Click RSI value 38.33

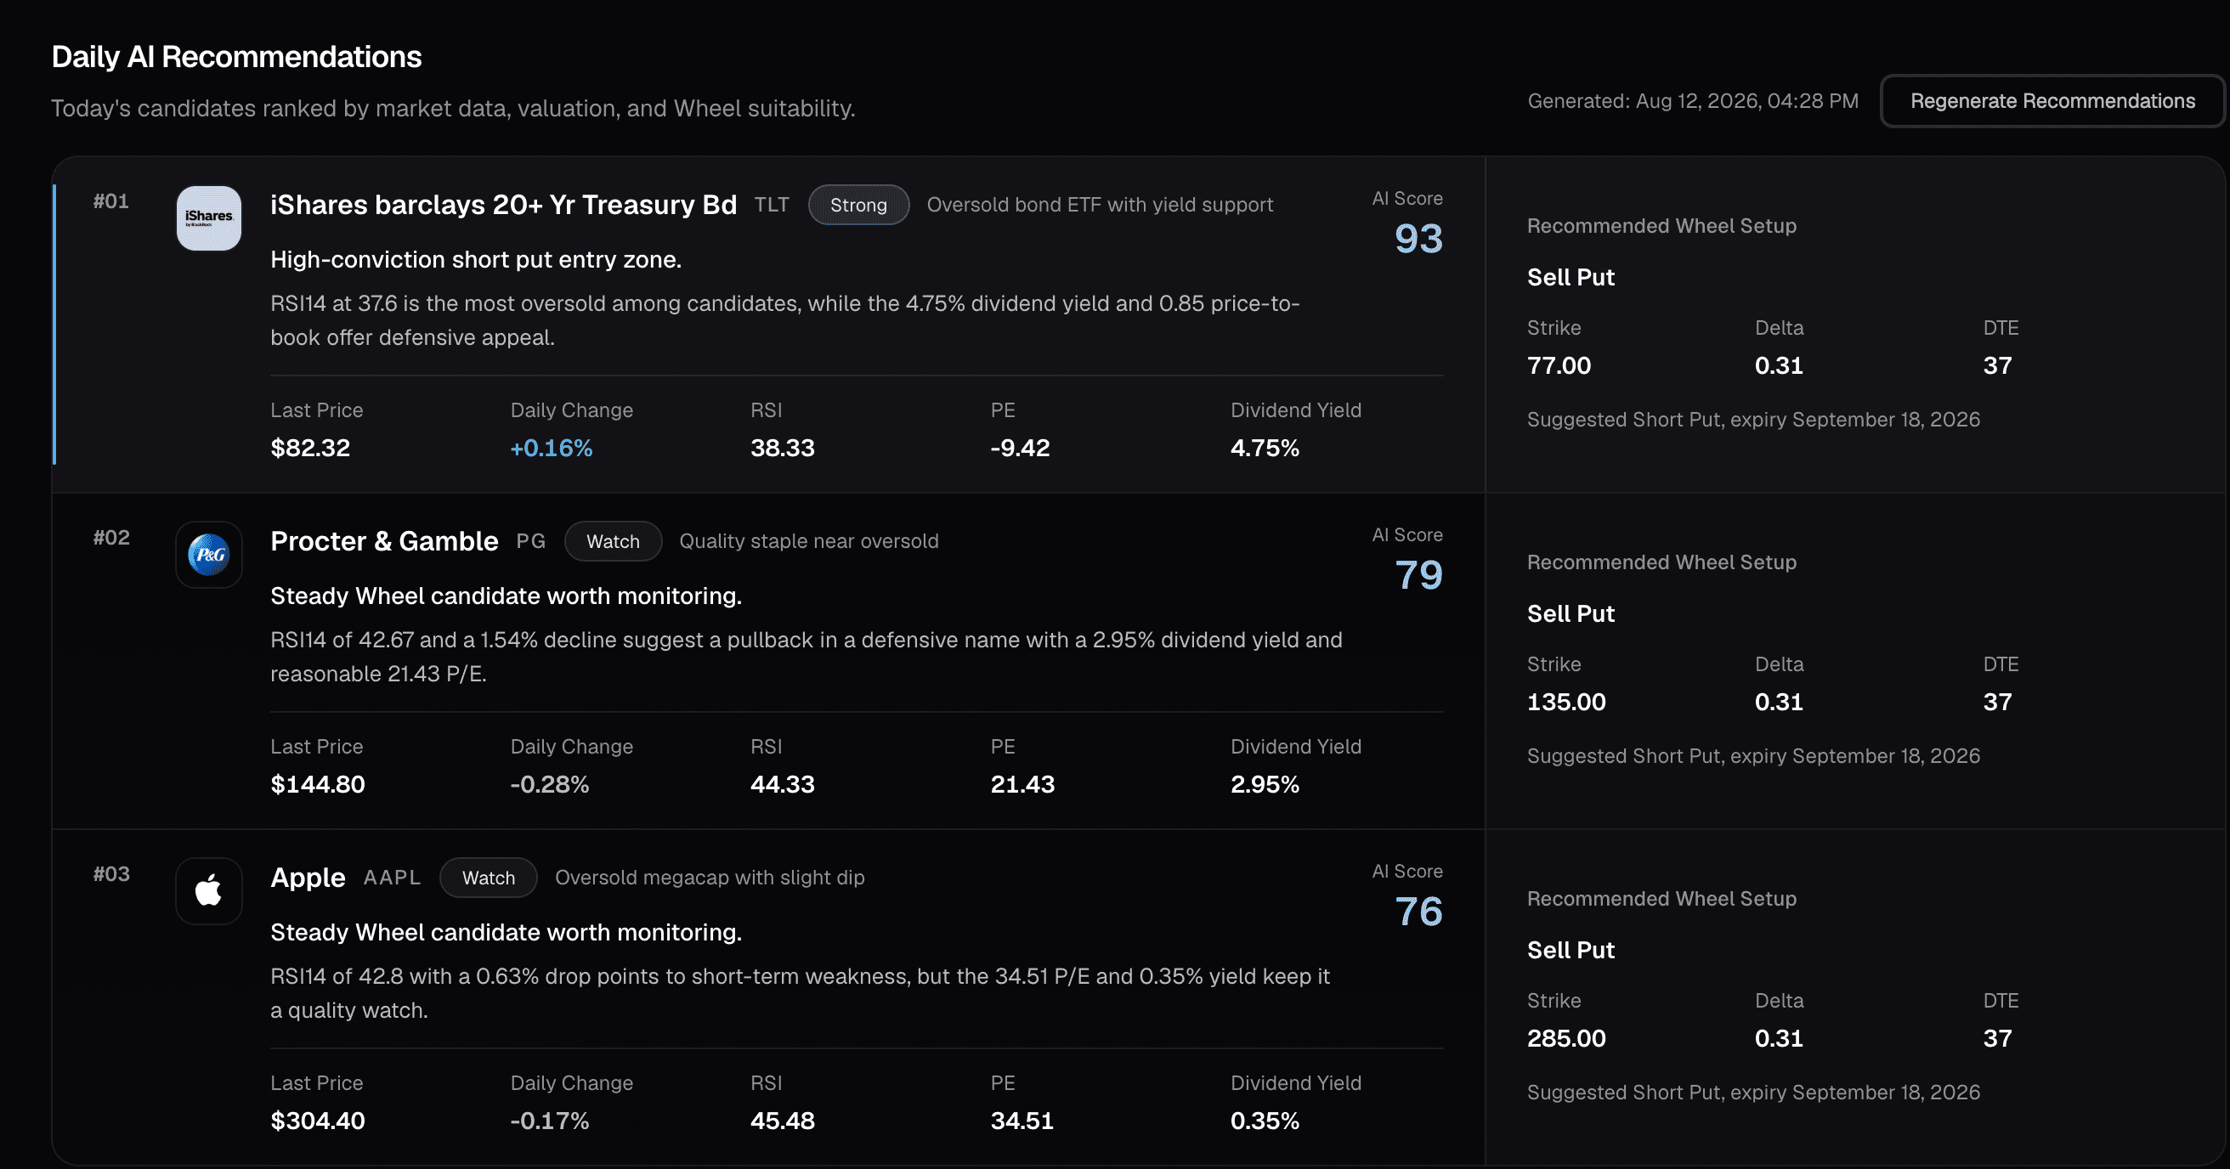click(x=783, y=449)
